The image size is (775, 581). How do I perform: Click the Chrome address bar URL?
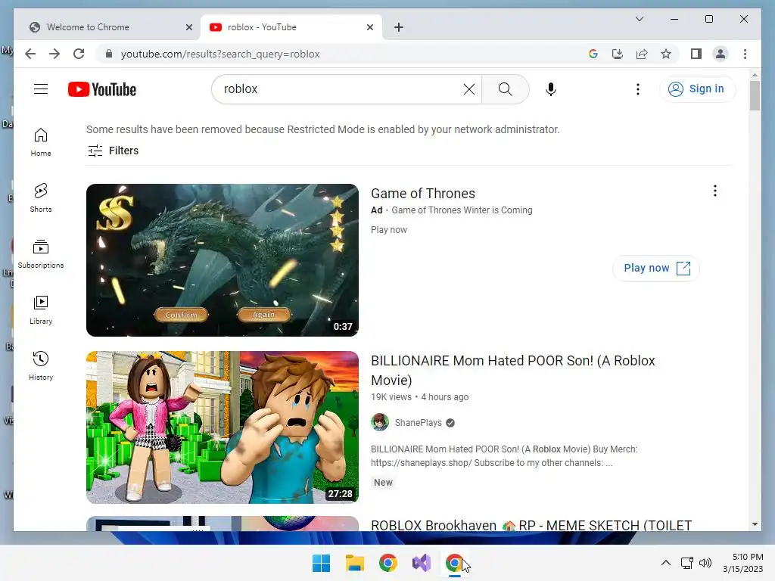tap(220, 54)
